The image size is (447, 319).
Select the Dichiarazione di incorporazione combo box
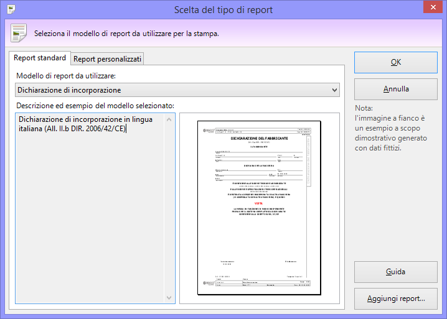click(177, 90)
